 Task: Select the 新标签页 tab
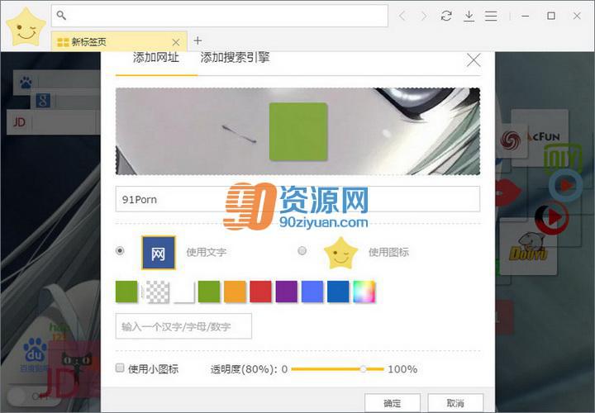tap(119, 41)
